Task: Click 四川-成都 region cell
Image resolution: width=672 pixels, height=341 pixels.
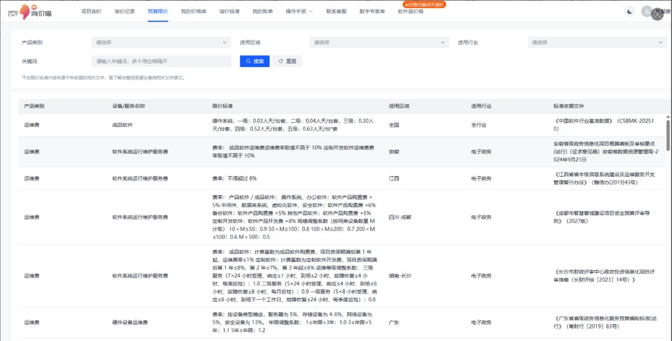Action: coord(400,217)
